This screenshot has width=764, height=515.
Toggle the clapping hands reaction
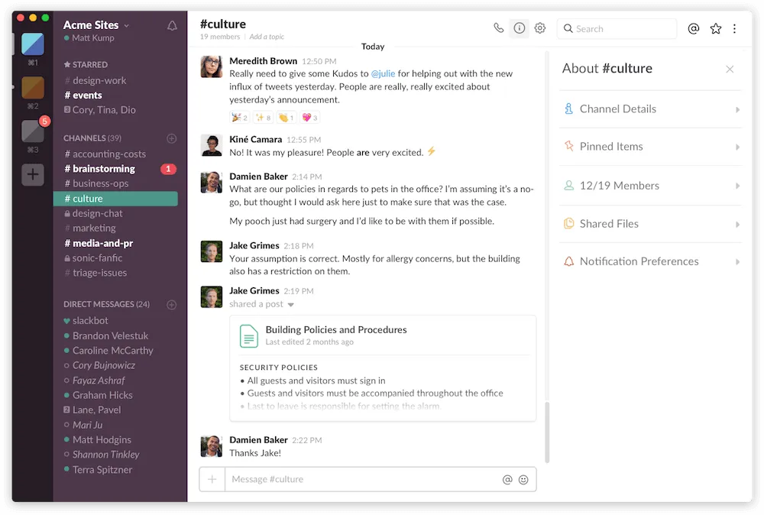[x=286, y=118]
